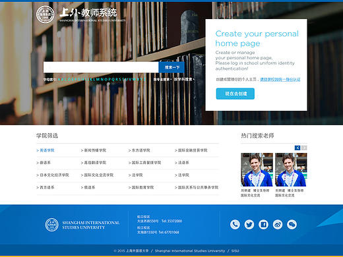The image size is (343, 257).
Task: Click the round university seal in footer
Action: (52, 225)
